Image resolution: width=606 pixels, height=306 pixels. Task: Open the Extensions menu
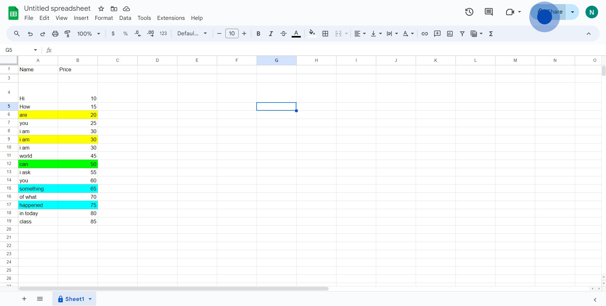pos(171,18)
